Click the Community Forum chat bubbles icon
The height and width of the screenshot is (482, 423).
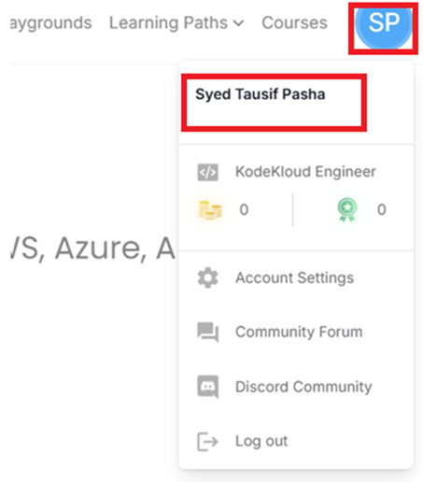tap(207, 333)
